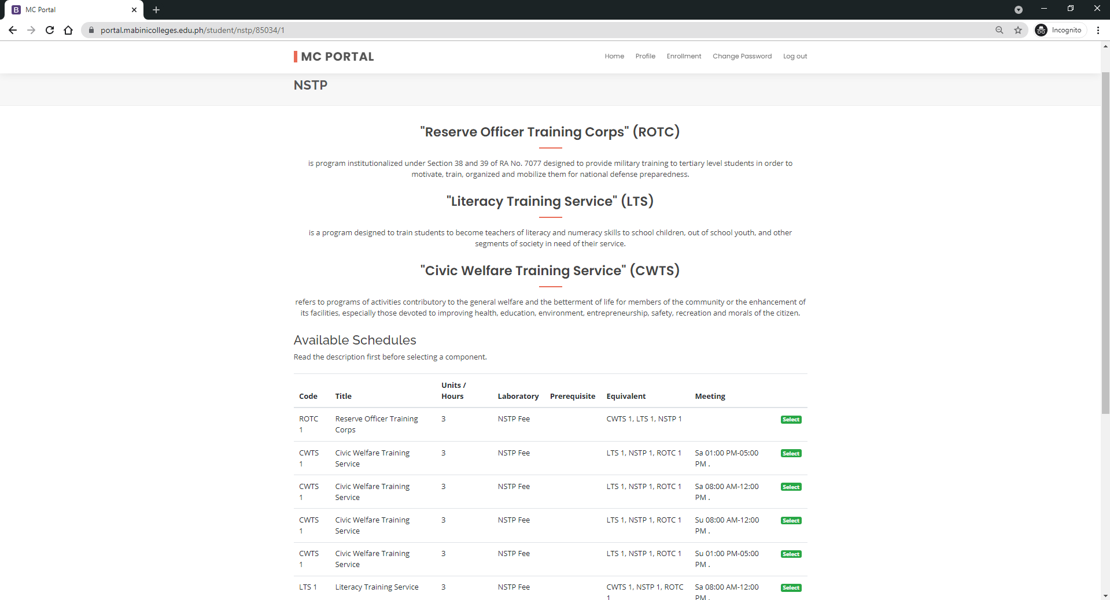This screenshot has width=1110, height=600.
Task: Open a new browser tab
Action: tap(156, 10)
